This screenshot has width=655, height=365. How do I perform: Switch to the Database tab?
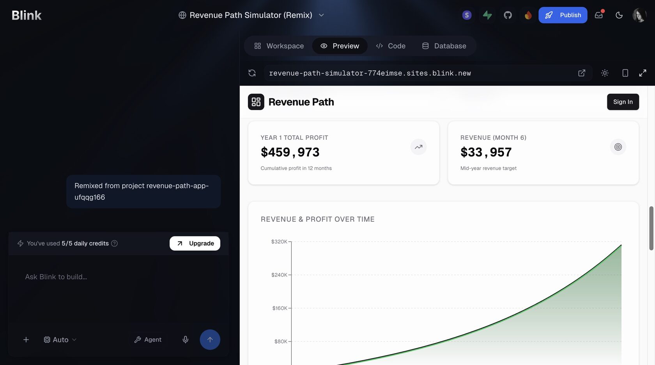coord(444,46)
